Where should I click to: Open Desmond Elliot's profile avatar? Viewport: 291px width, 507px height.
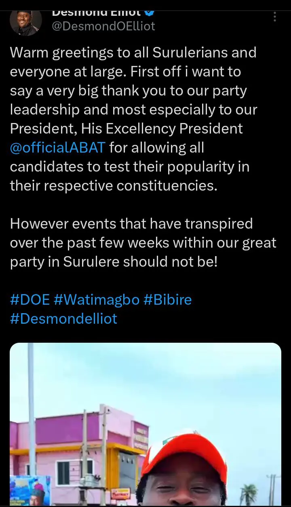pos(26,22)
